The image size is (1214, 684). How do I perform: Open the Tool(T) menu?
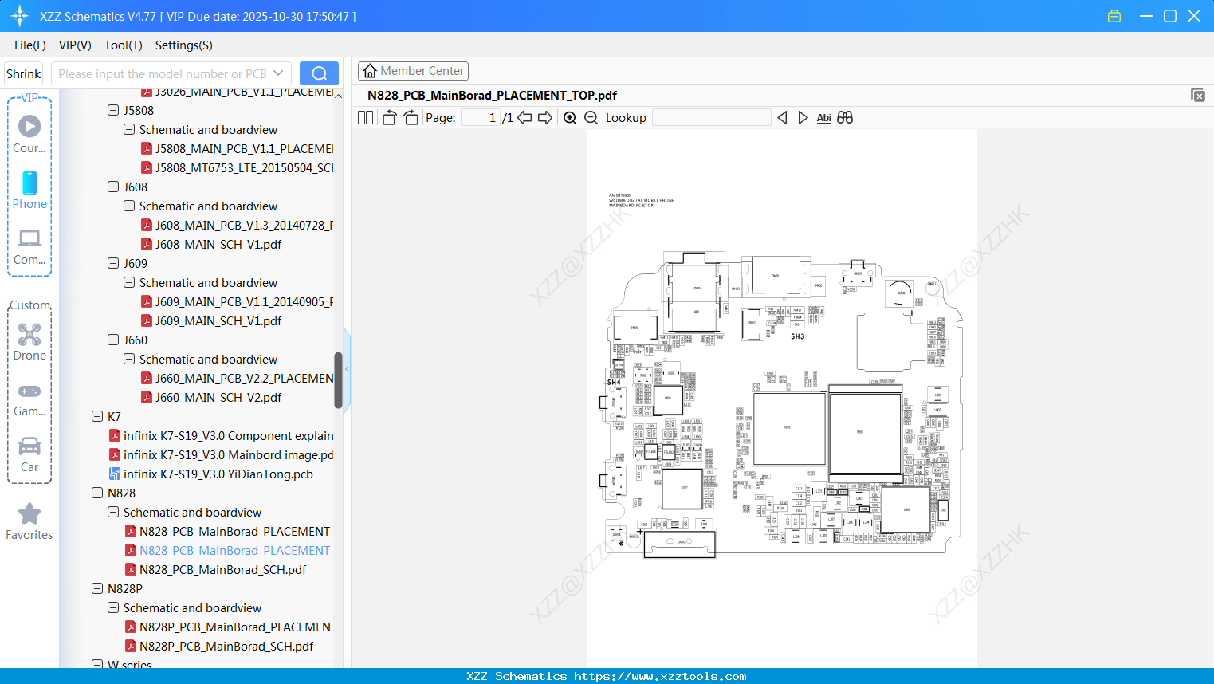123,45
